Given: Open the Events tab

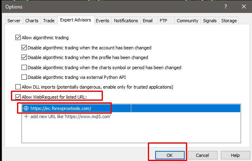Looking at the screenshot, I should click(103, 21).
